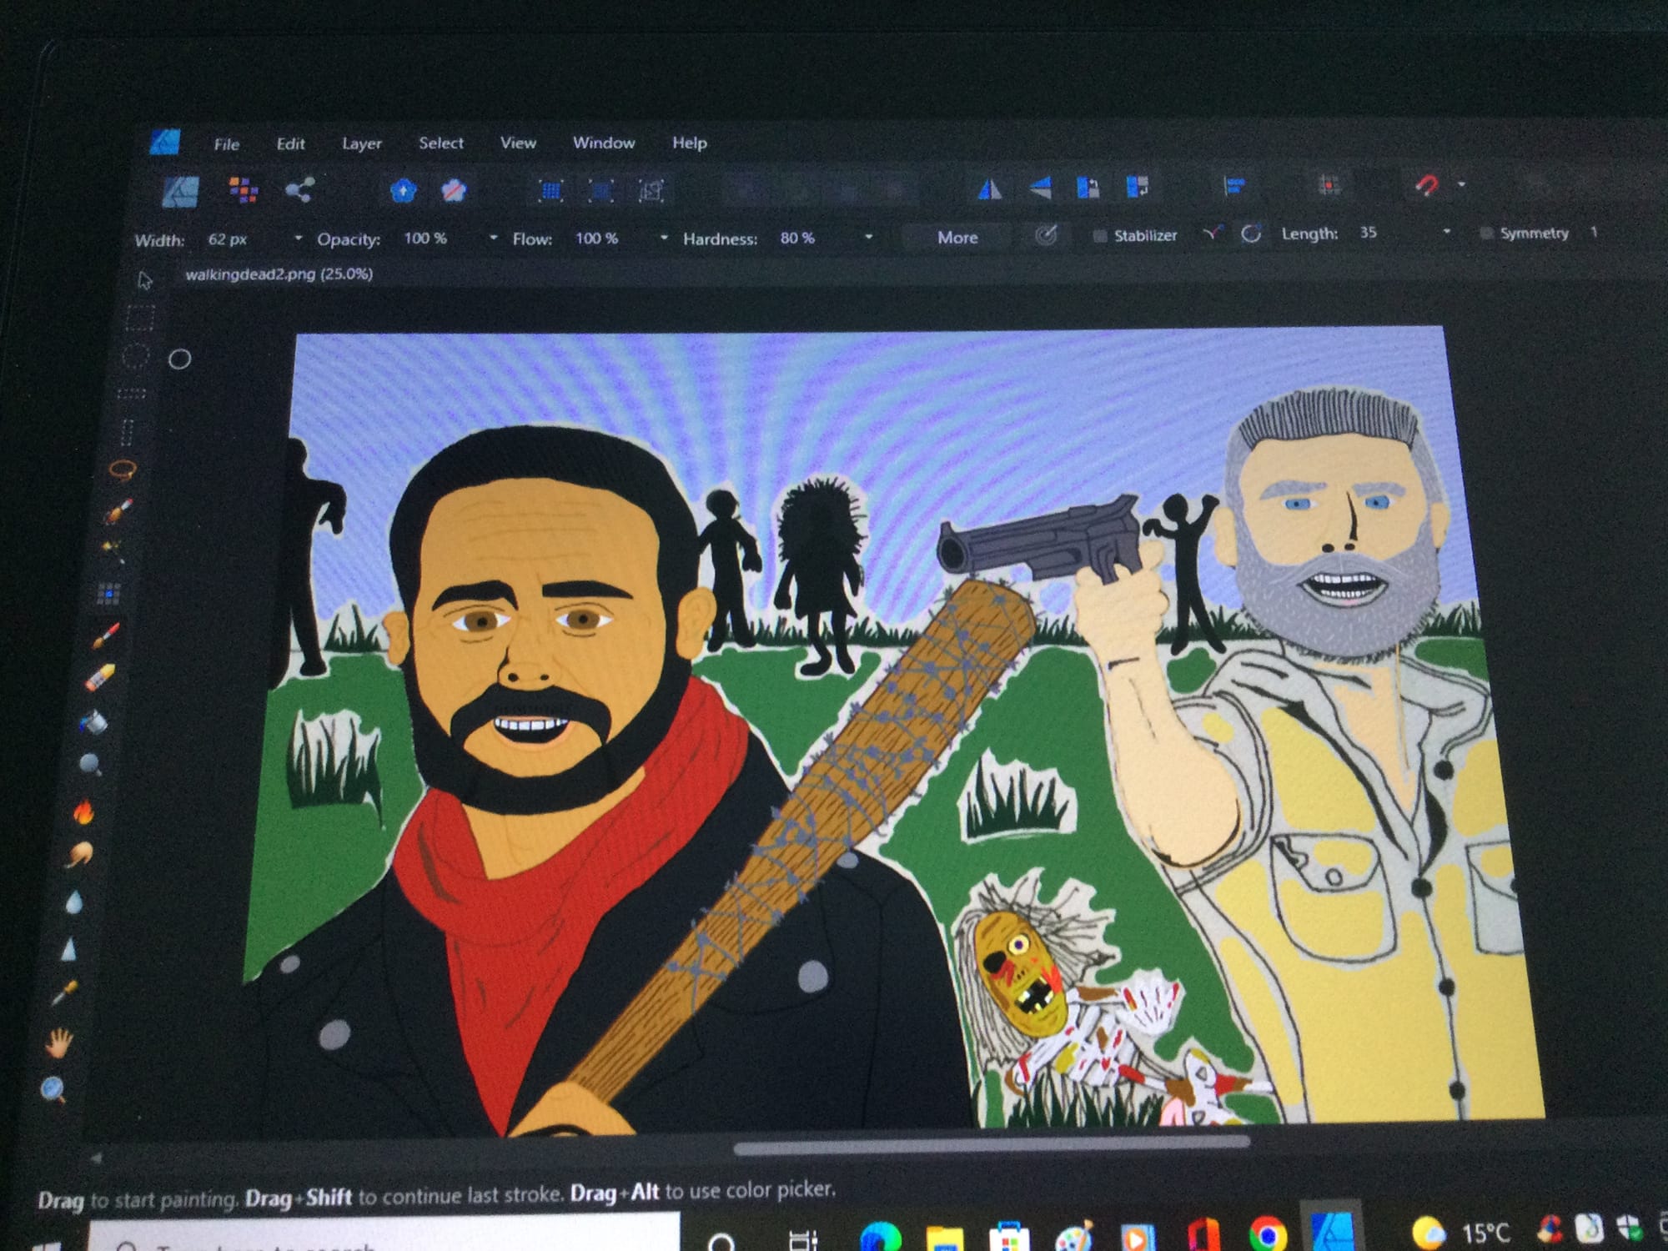
Task: Open the Alignment toolbar icon
Action: (1234, 185)
